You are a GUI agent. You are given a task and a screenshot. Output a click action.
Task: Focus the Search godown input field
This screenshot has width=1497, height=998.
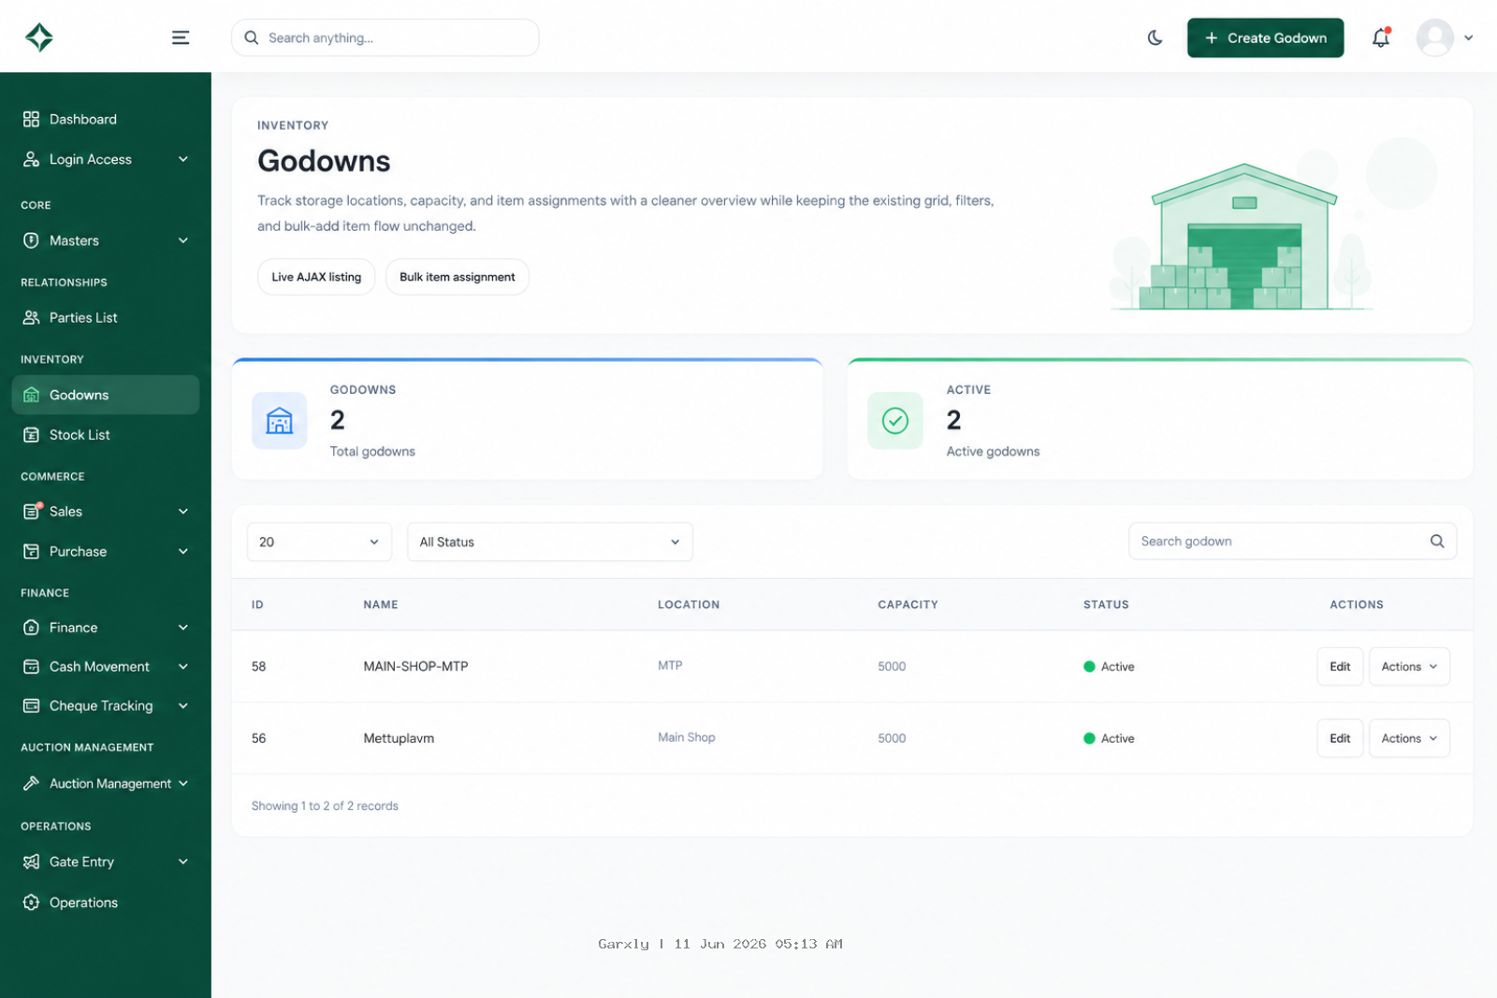click(1292, 541)
